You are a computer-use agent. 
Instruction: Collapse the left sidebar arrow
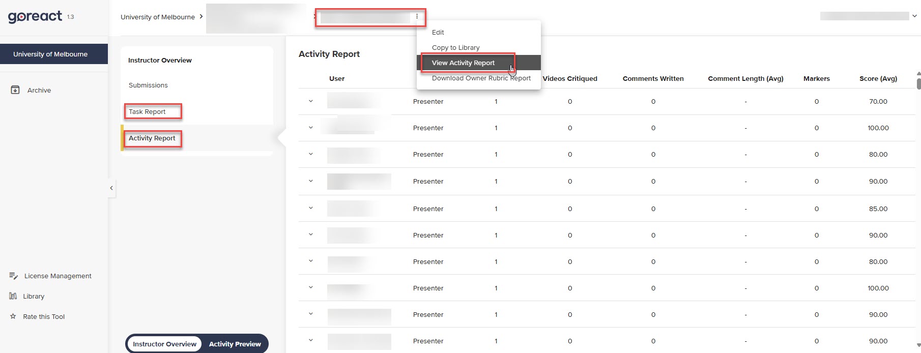[111, 188]
